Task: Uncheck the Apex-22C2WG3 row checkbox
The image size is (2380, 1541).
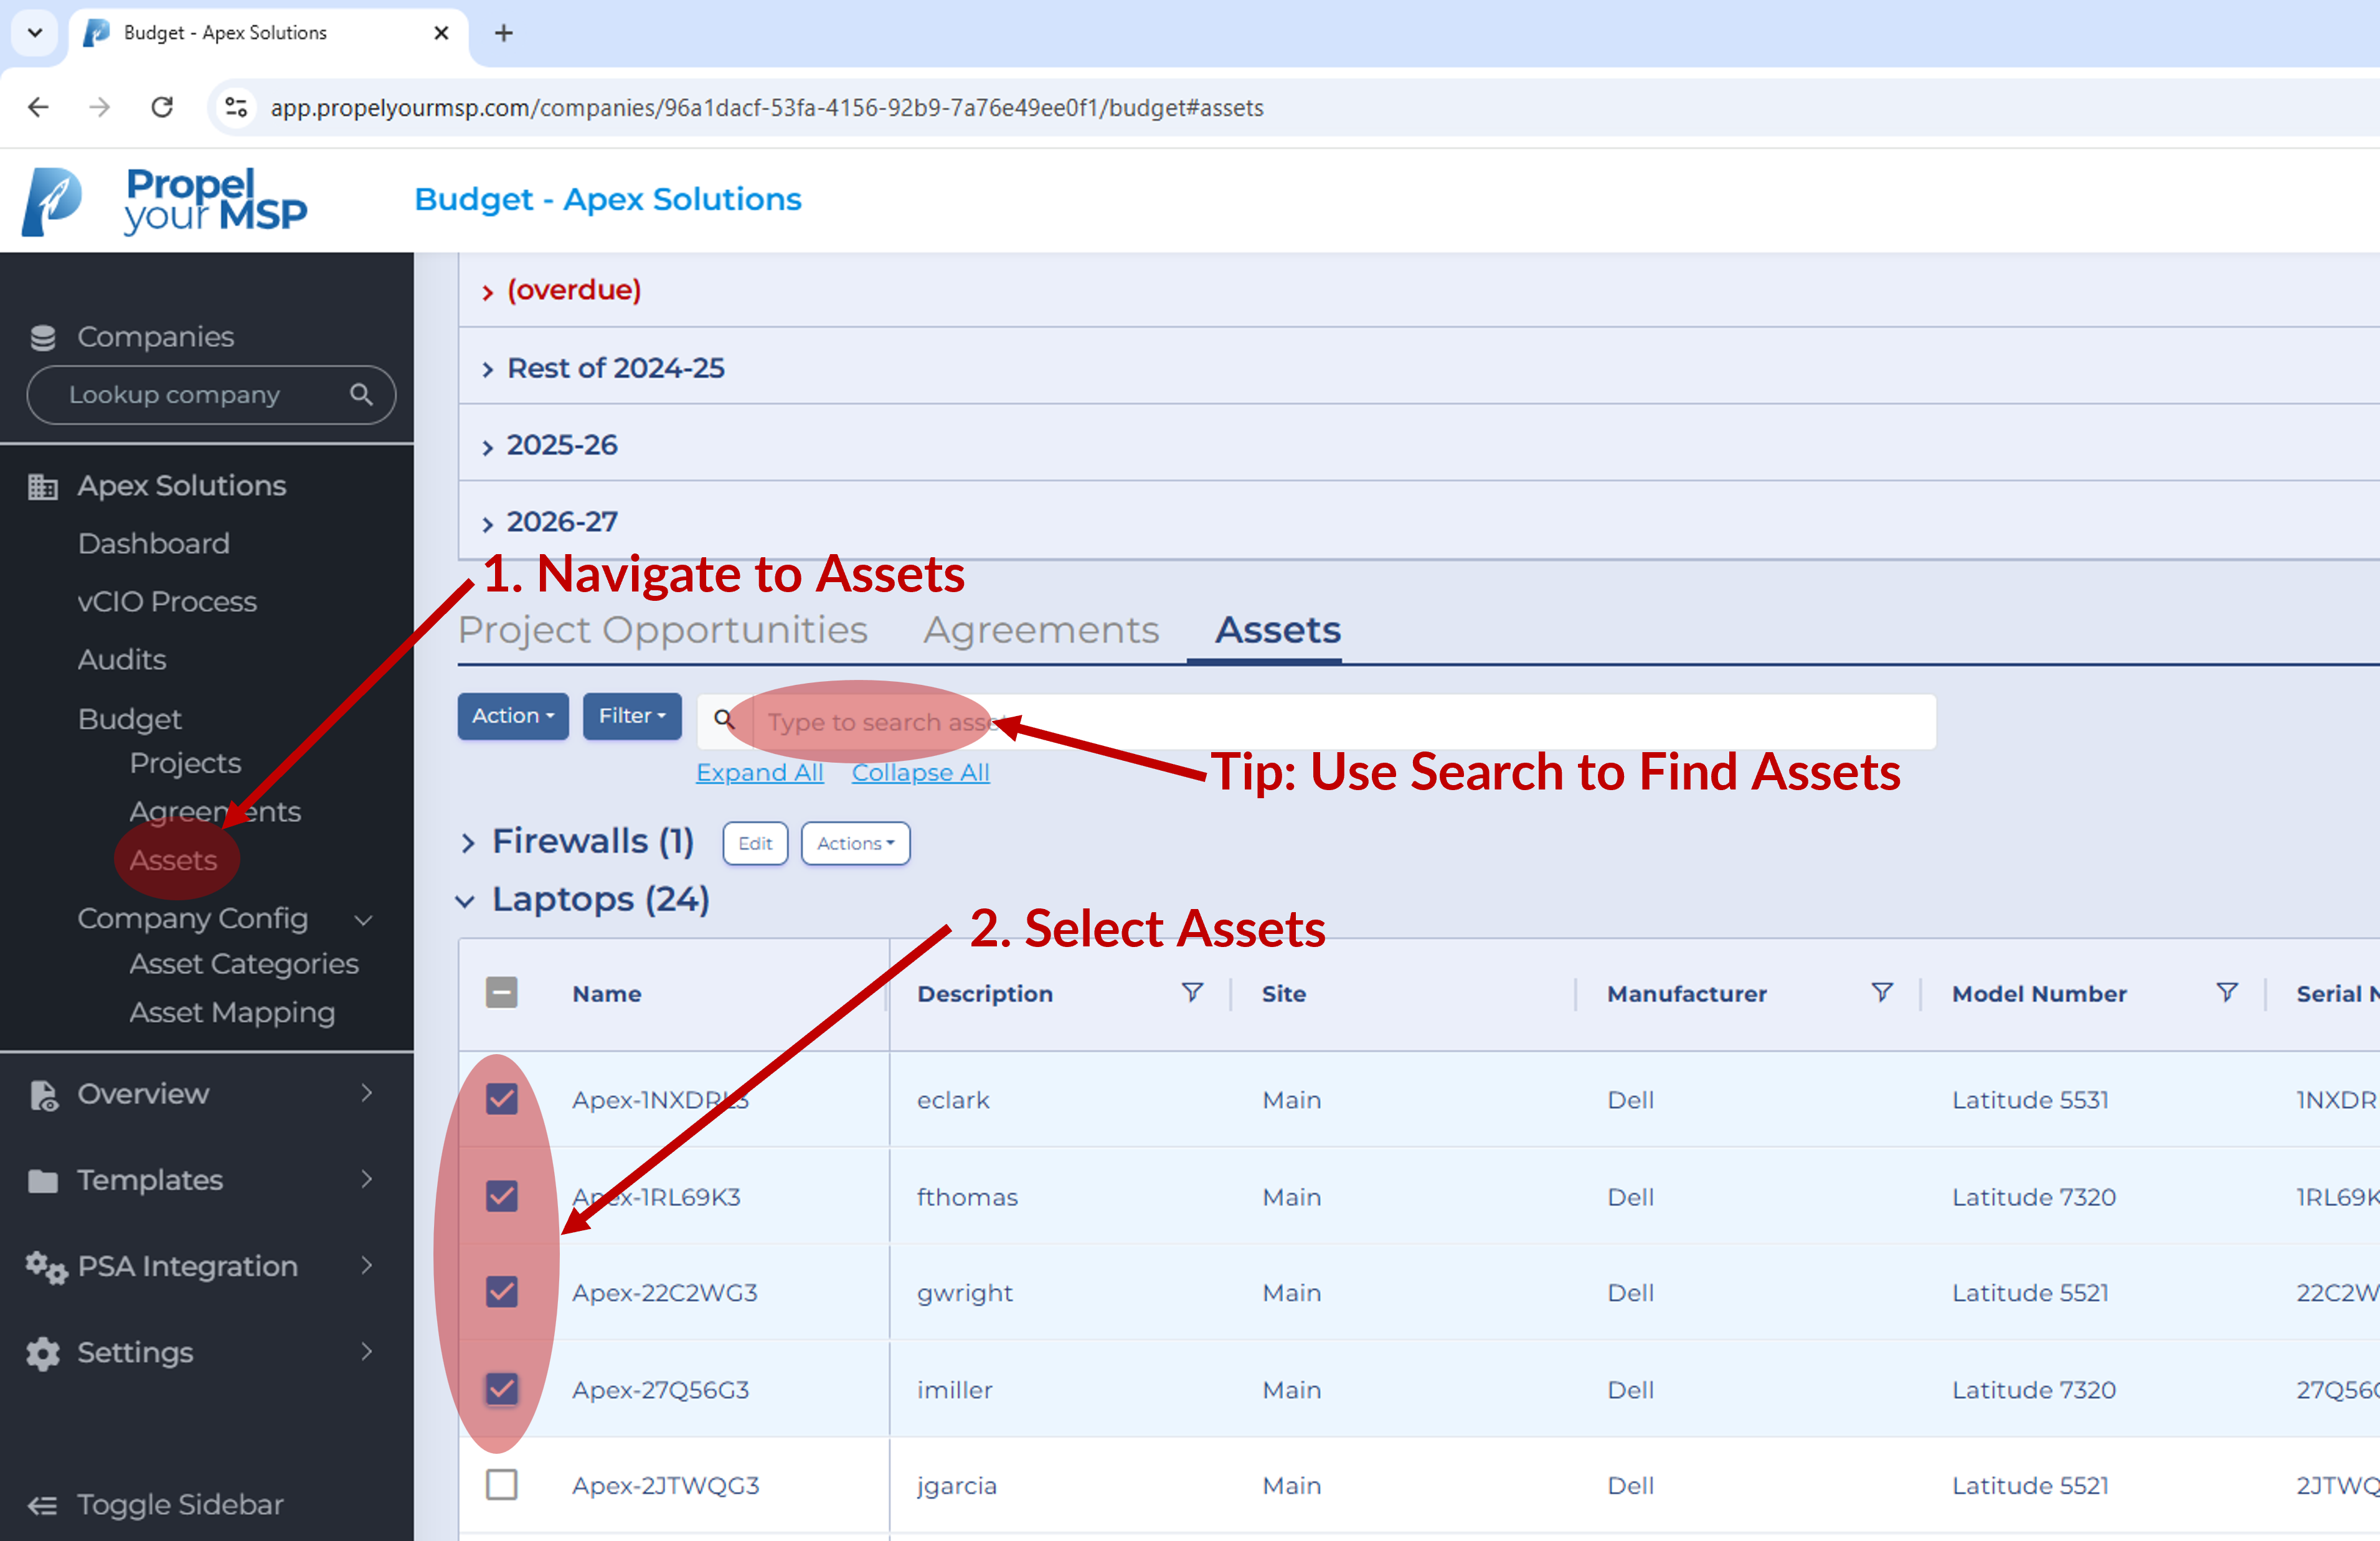Action: [x=501, y=1292]
